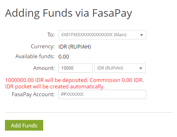This screenshot has height=137, width=177.
Task: Open the To account dropdown showing (Main)
Action: tap(102, 35)
